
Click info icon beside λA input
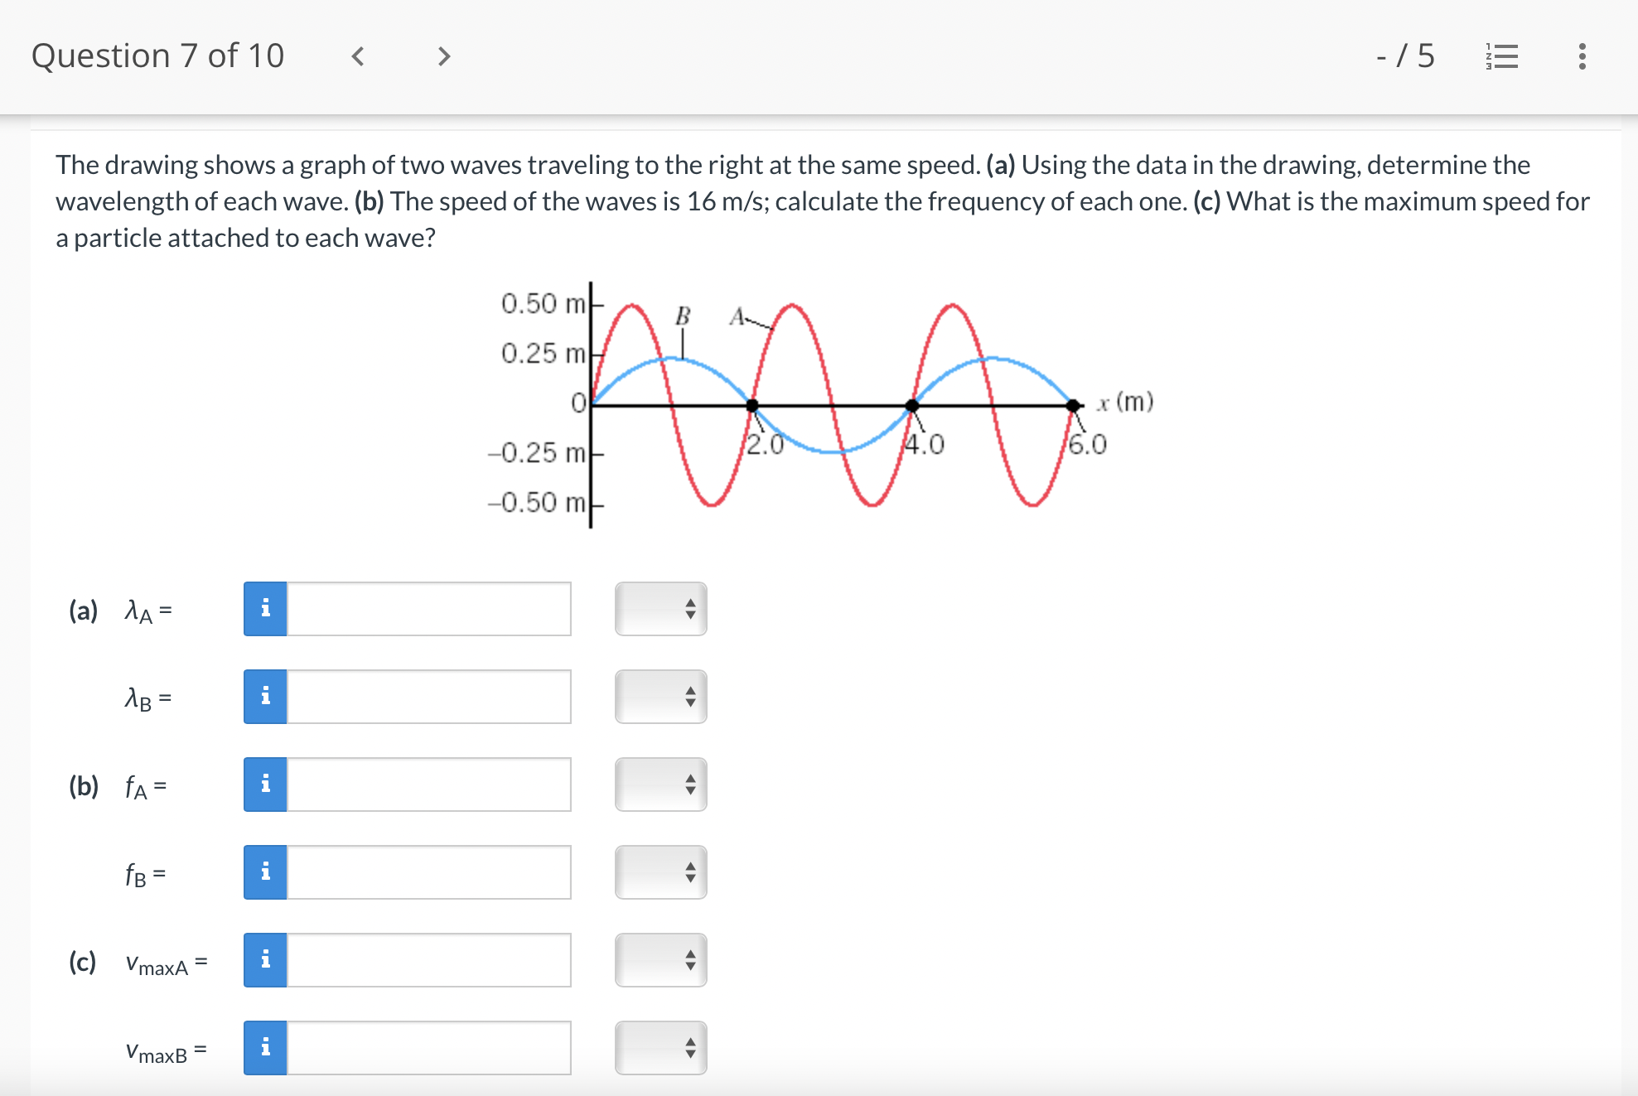coord(265,609)
